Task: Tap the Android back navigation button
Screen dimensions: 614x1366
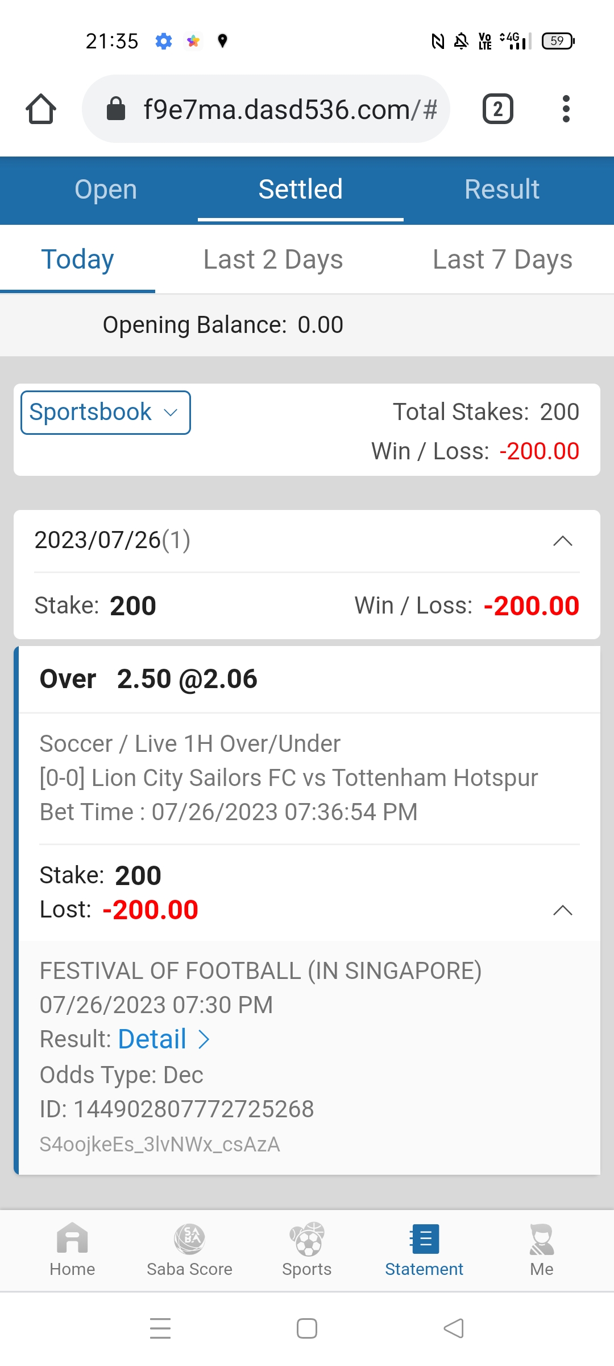Action: 454,1328
